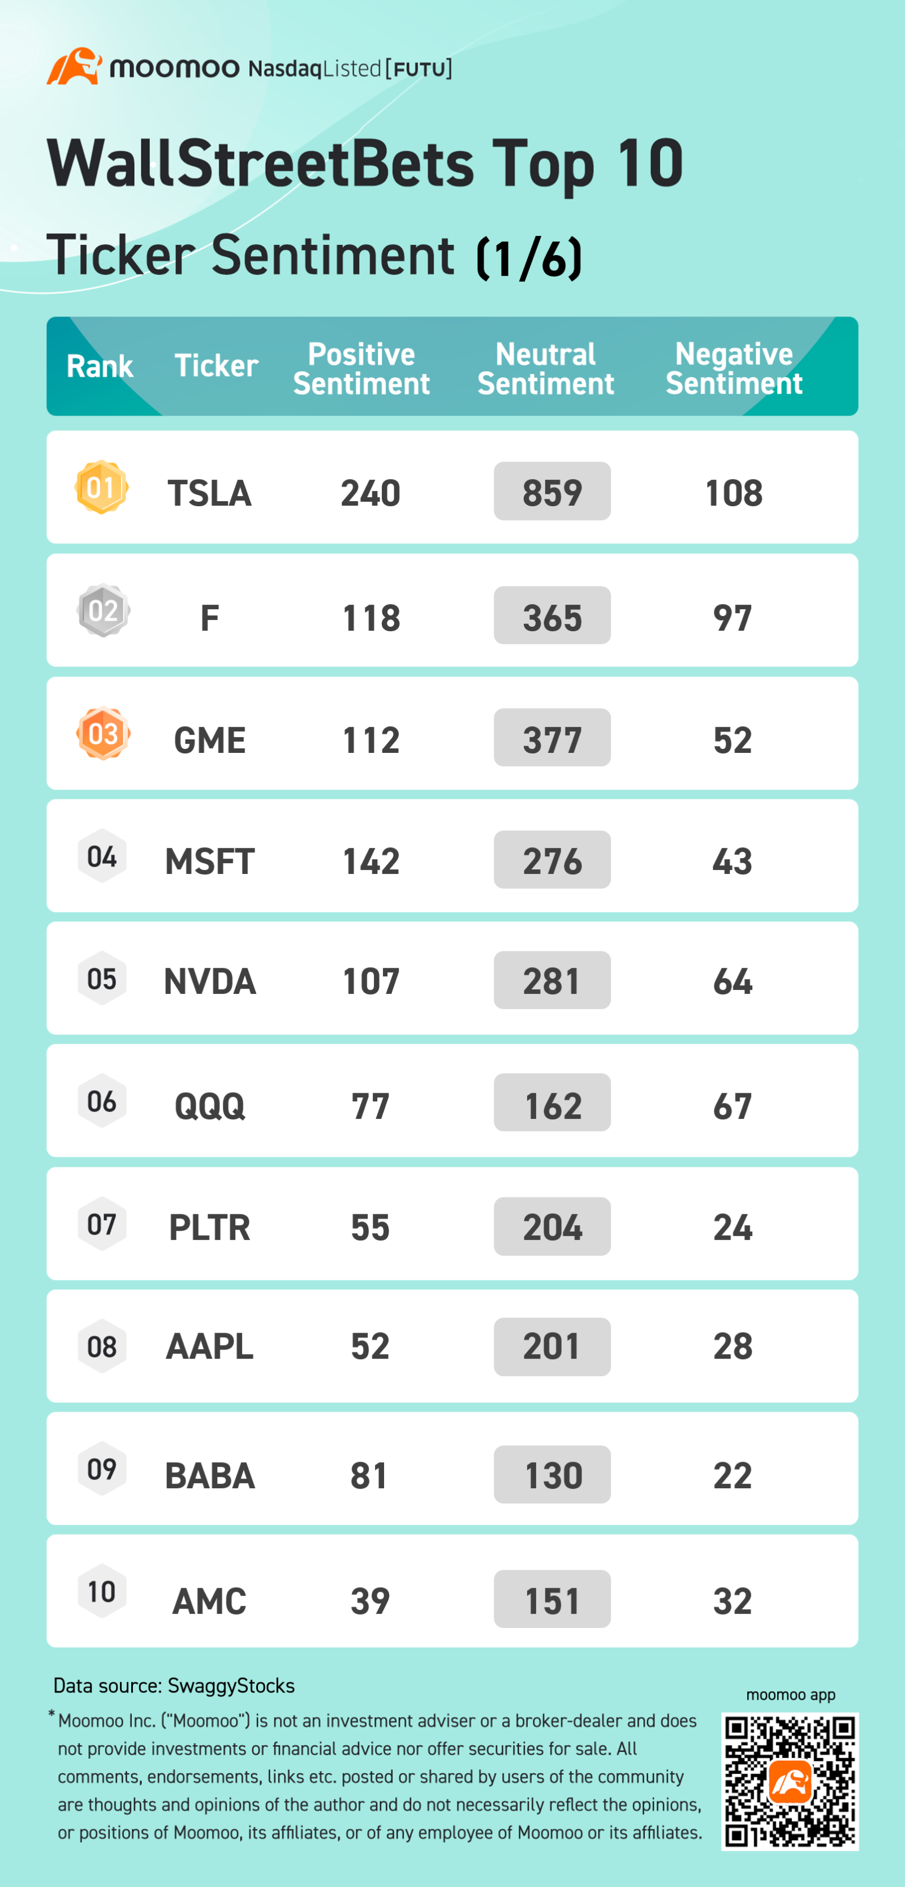905x1887 pixels.
Task: Click TSLA neutral sentiment value 859
Action: point(552,492)
